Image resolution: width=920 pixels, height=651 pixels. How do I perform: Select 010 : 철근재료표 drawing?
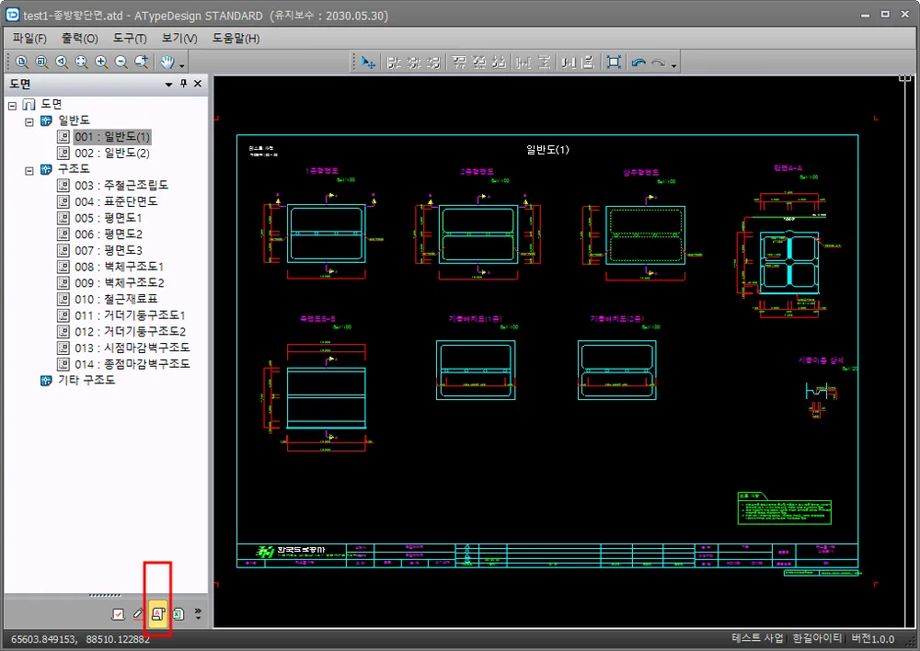[x=116, y=299]
